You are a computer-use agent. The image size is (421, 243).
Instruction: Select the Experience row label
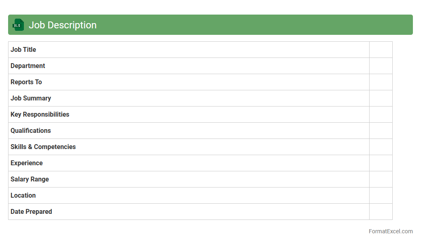coord(26,163)
